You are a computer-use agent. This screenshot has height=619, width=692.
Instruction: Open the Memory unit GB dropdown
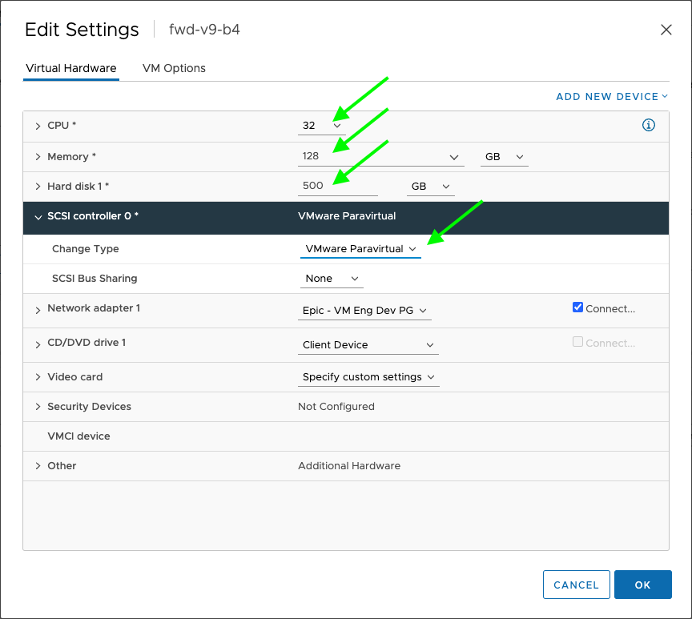coord(504,157)
